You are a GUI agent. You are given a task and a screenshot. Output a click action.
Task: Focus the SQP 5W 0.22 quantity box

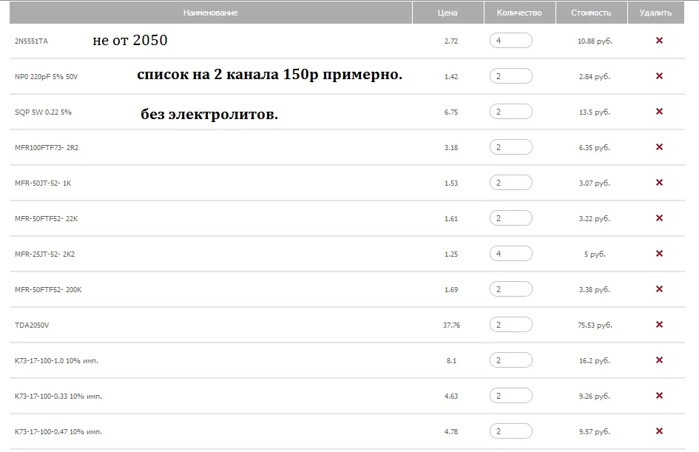(511, 112)
